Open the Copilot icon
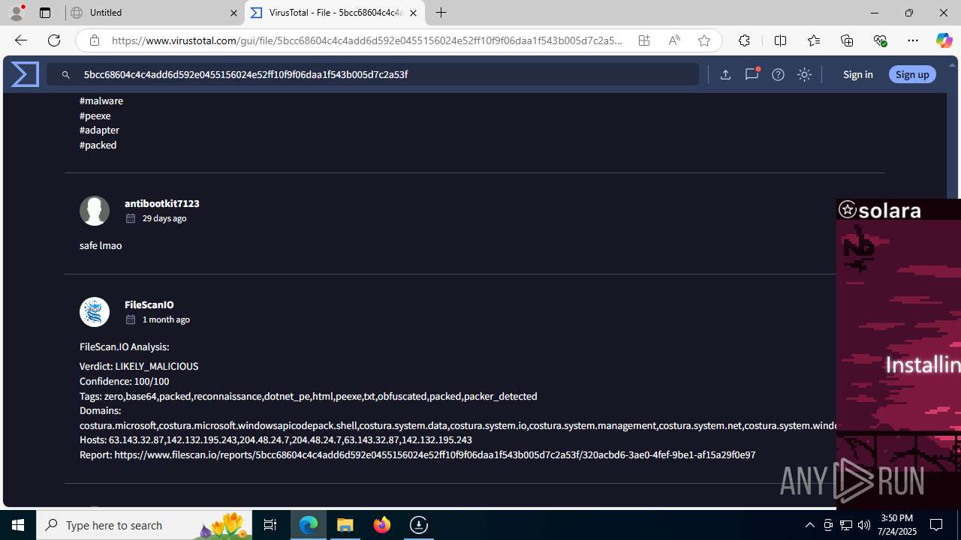Screen dimensions: 961x540 point(944,40)
